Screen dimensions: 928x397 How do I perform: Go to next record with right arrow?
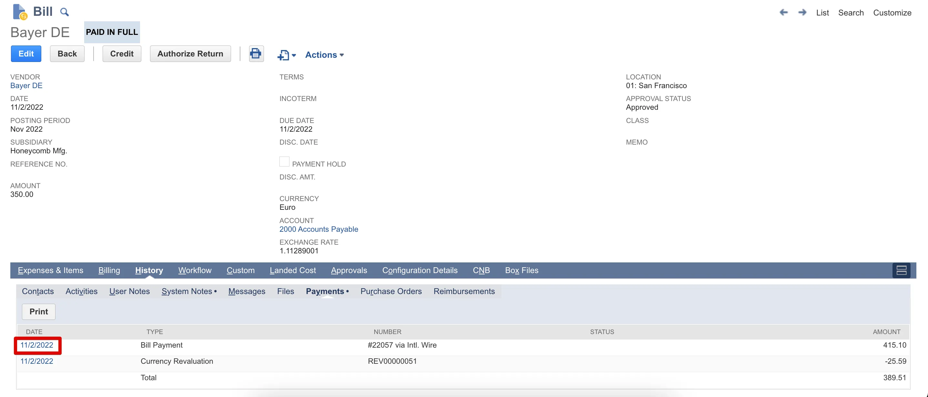tap(802, 13)
